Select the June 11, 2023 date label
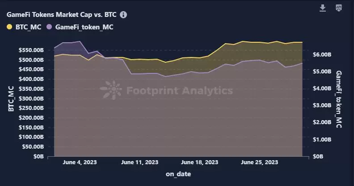The image size is (354, 186). 140,162
